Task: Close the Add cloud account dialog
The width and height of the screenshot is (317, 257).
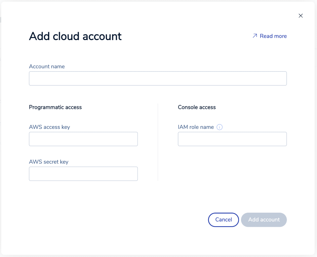Action: tap(300, 16)
